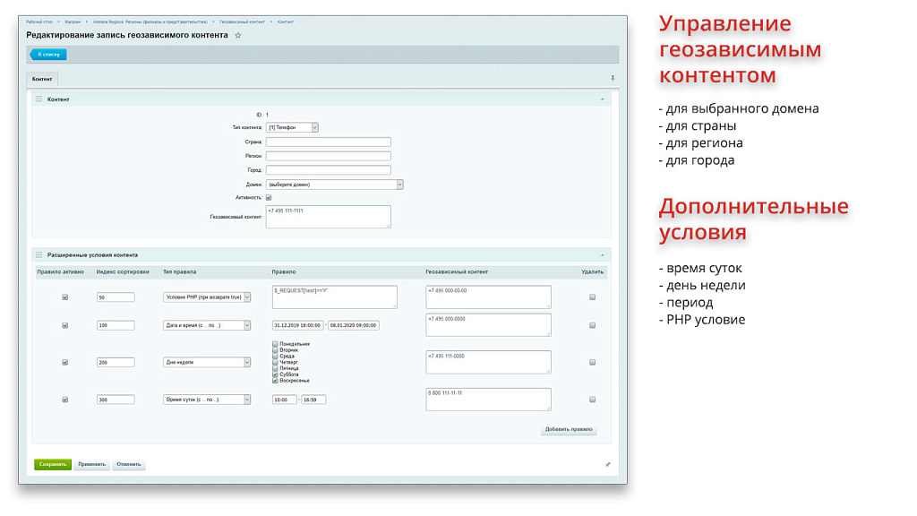This screenshot has width=917, height=516.
Task: Click the pin icon beside the bottom buttons
Action: [x=608, y=465]
